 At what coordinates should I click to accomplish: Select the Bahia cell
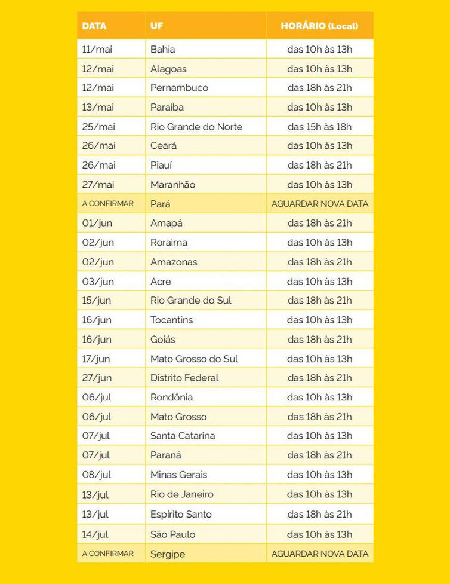(163, 49)
